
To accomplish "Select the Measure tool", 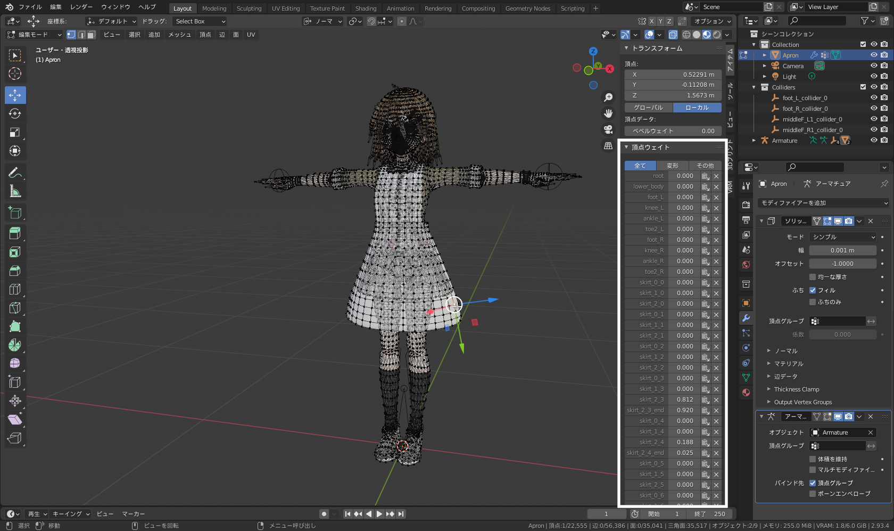I will click(x=15, y=191).
